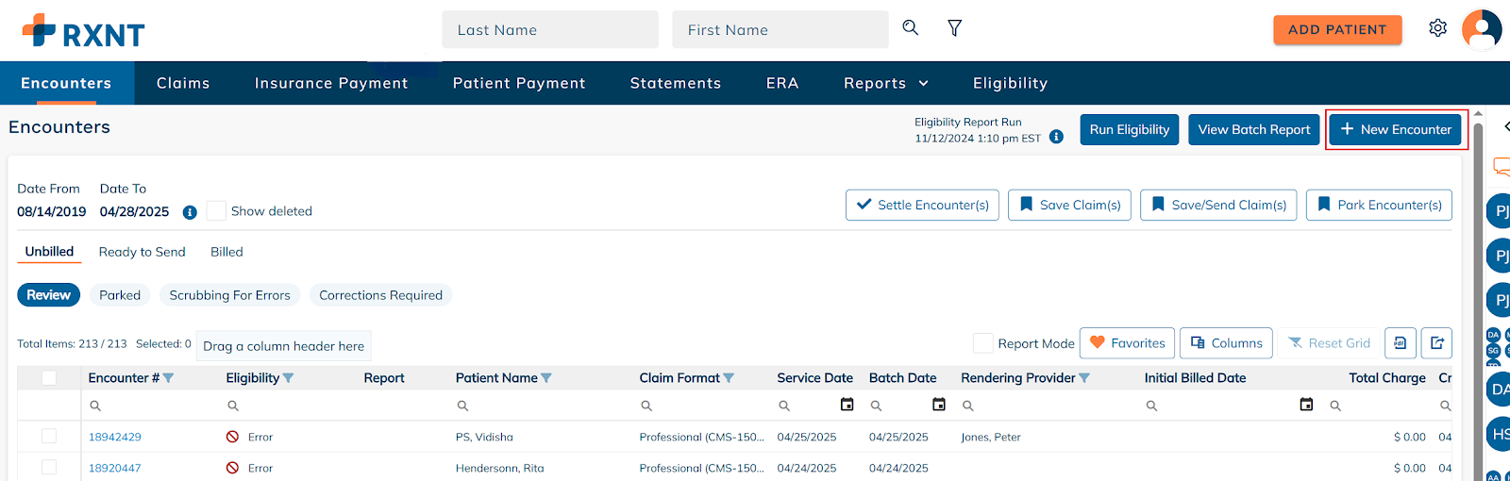Check the select-all rows checkbox

point(49,378)
